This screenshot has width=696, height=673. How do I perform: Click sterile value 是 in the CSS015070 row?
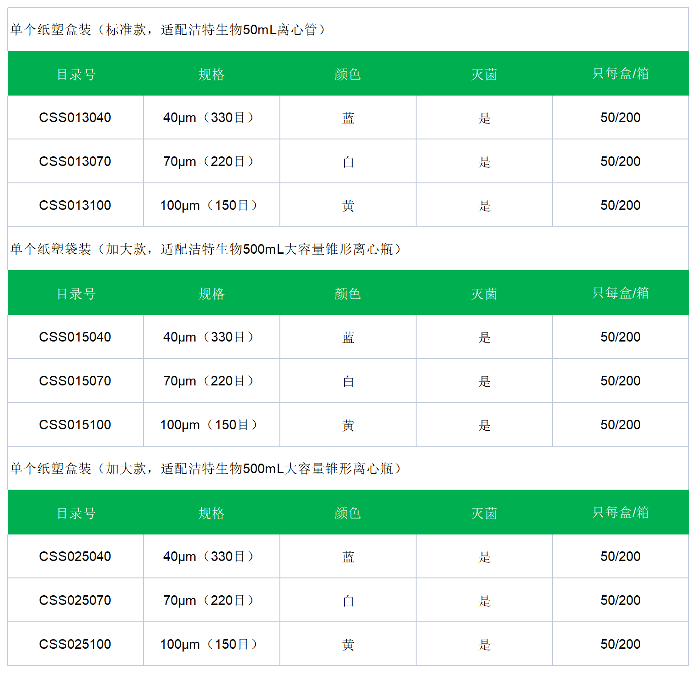[484, 381]
